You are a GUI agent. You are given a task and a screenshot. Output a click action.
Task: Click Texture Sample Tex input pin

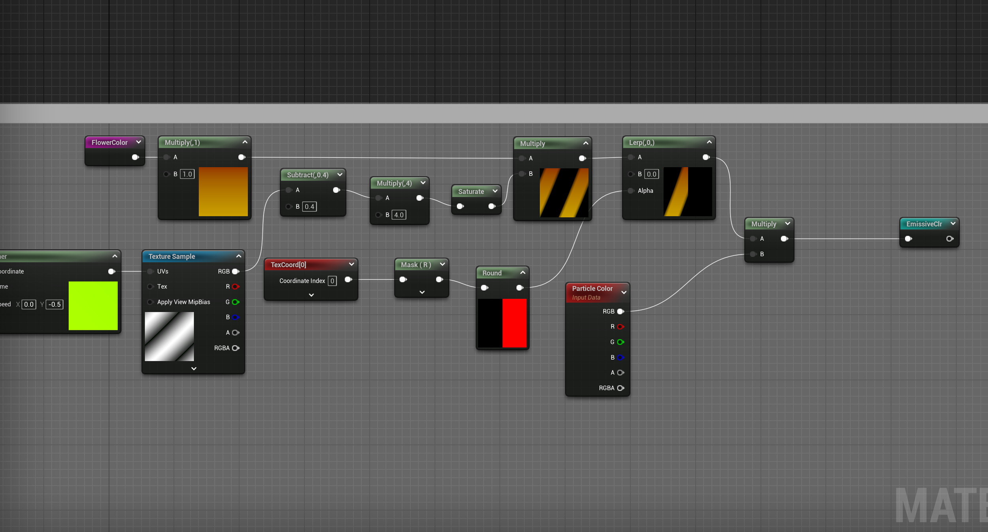pos(150,287)
